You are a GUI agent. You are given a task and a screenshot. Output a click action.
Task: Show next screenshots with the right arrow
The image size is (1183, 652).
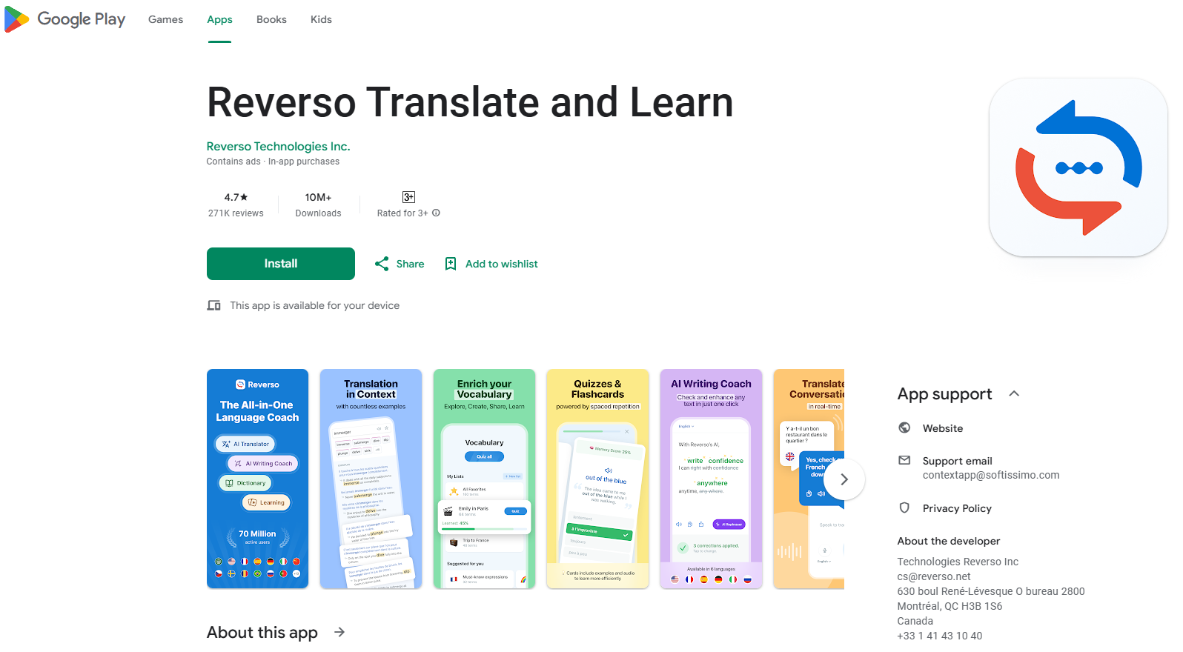[x=844, y=479]
